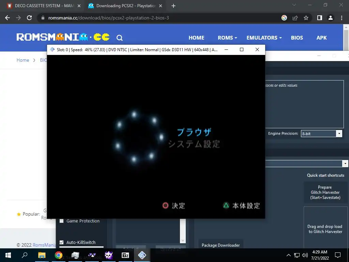Open Windows taskbar search
Image resolution: width=349 pixels, height=262 pixels.
[25, 255]
